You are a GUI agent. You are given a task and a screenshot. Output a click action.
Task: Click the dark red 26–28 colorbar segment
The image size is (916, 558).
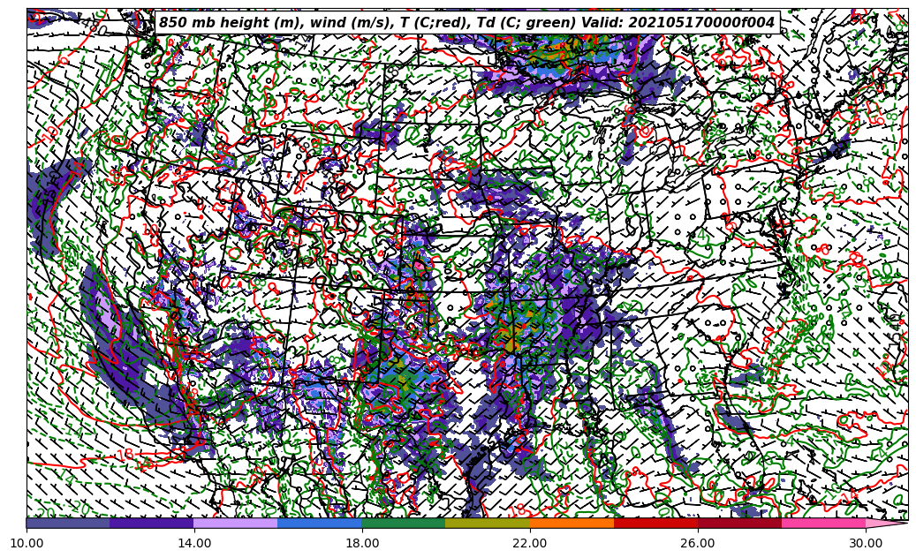tap(739, 523)
